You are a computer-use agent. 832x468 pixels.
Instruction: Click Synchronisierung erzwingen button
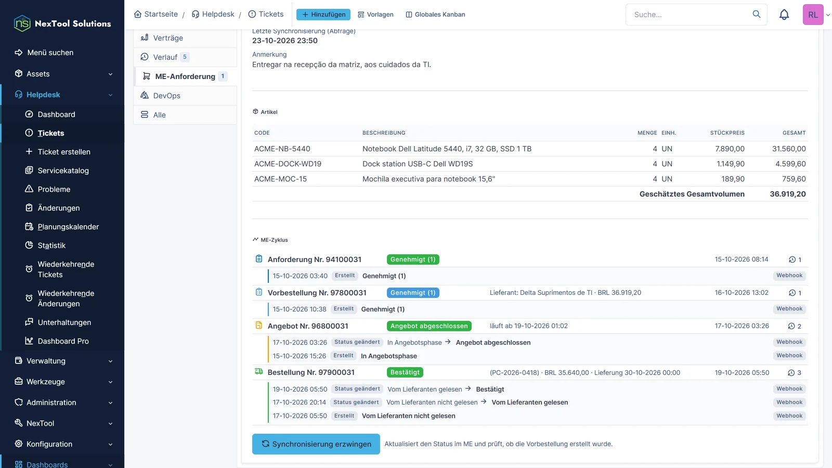316,444
